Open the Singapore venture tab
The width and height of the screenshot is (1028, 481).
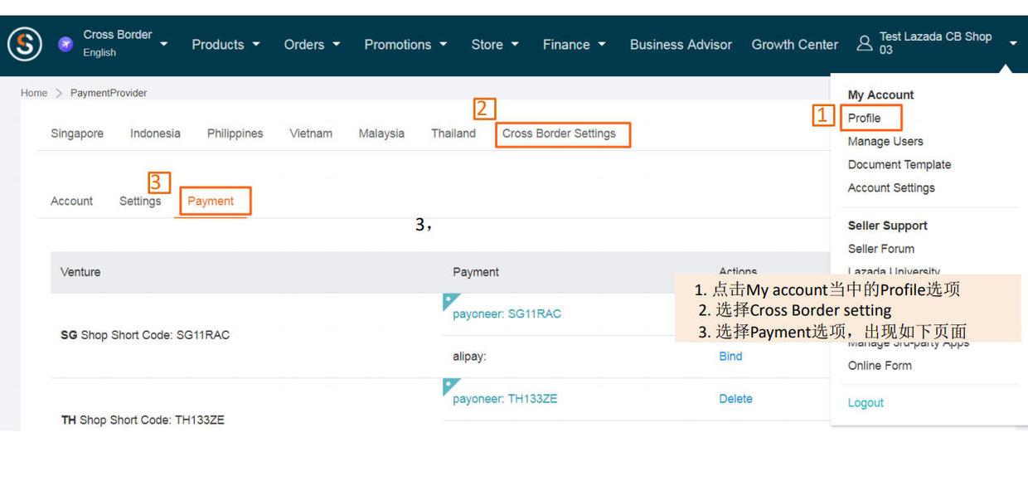click(x=77, y=134)
